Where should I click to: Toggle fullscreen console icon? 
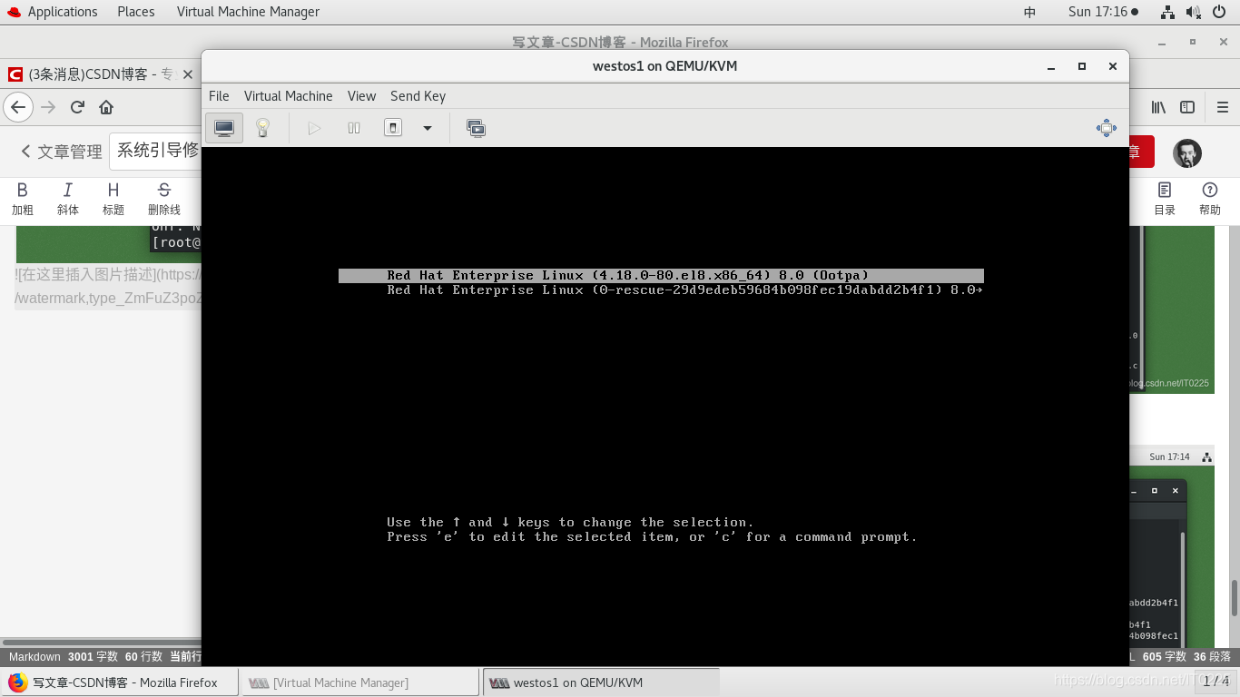point(1107,128)
